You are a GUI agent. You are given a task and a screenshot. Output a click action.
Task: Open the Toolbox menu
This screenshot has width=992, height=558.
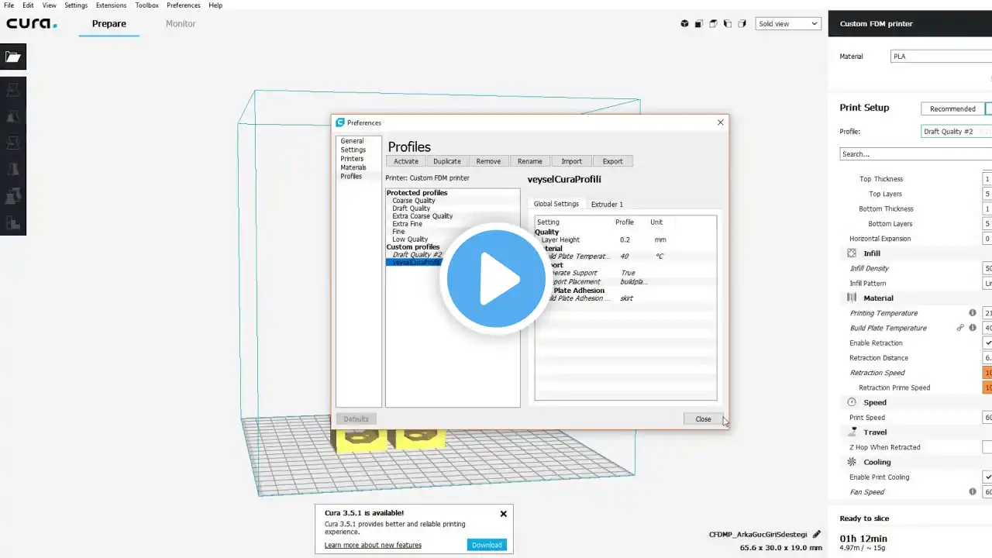tap(146, 5)
